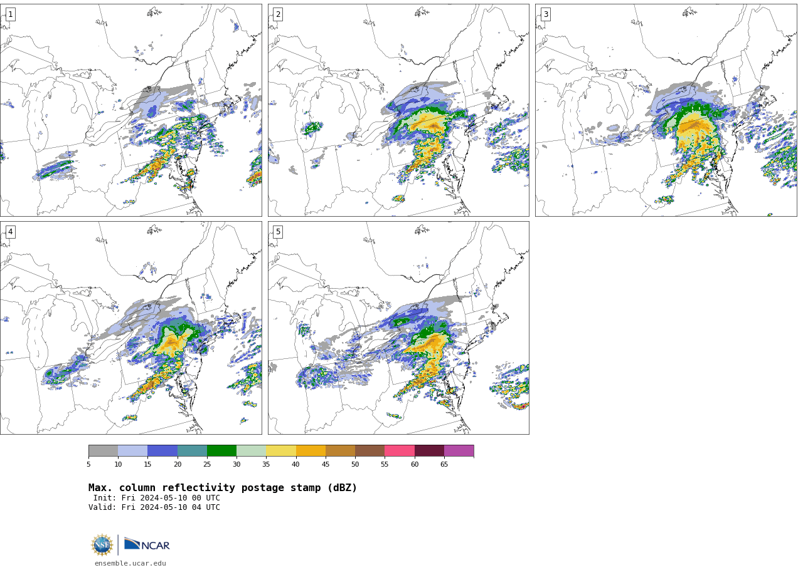This screenshot has width=803, height=570.
Task: Click the dark green 25-30 dBZ swatch
Action: [x=221, y=451]
